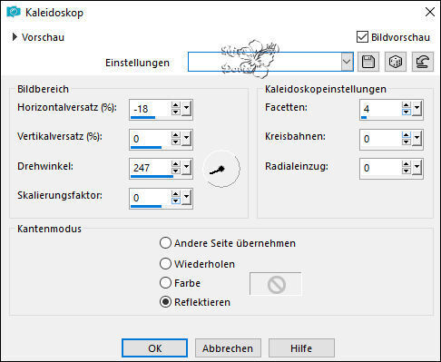Decrease Facetten with down arrow

(x=407, y=112)
